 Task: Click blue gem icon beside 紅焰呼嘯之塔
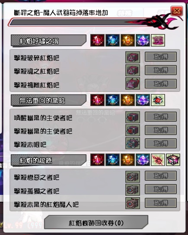pos(113,40)
